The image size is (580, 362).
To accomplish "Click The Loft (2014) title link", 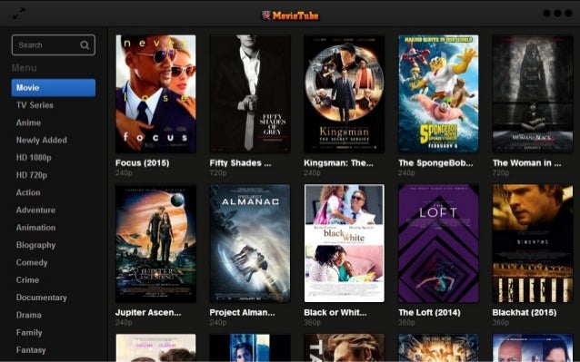I will click(429, 312).
